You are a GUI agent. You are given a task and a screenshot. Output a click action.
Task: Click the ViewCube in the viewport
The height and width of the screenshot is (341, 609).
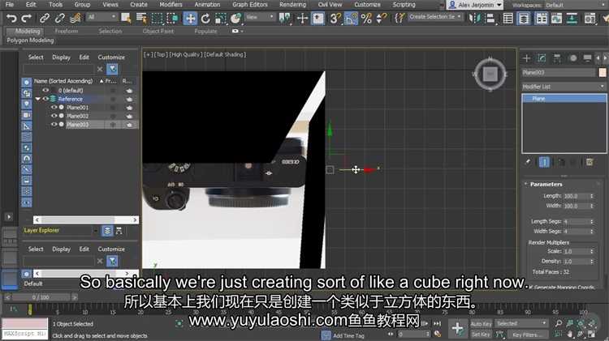click(x=490, y=75)
